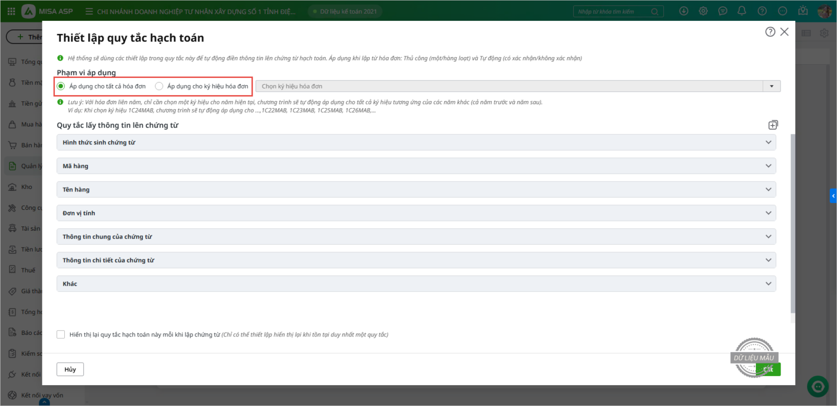Open the settings gear in top bar

(x=703, y=11)
